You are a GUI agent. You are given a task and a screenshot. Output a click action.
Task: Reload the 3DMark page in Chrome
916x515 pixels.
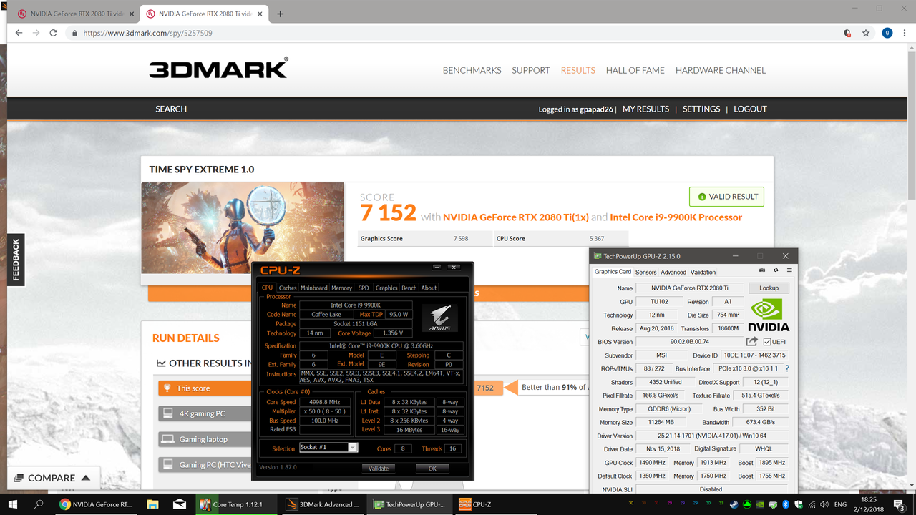[54, 33]
